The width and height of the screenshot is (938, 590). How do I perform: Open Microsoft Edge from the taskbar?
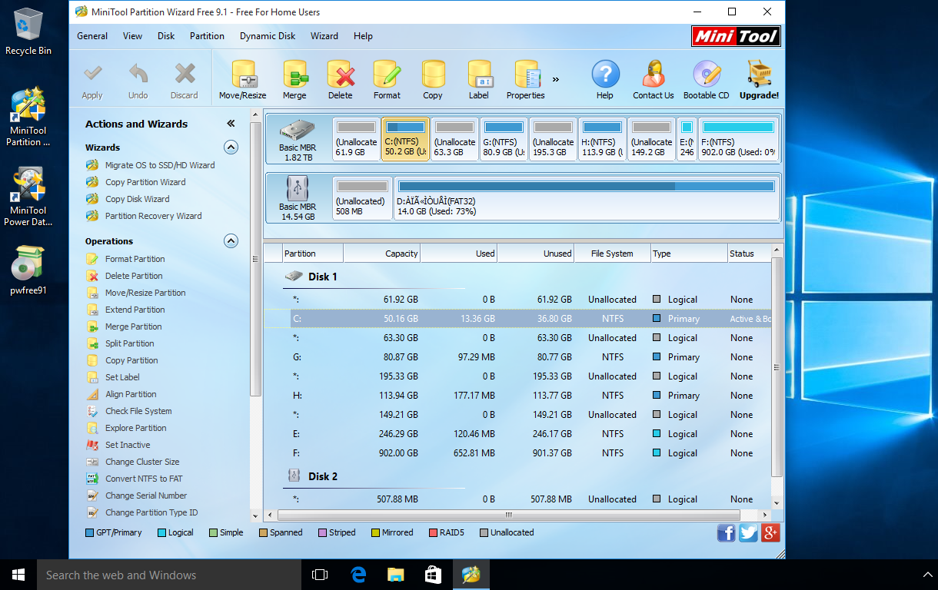pyautogui.click(x=358, y=575)
